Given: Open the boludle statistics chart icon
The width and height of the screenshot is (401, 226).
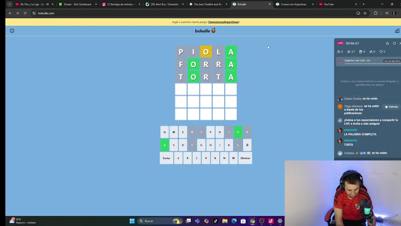Looking at the screenshot, I should point(397,31).
